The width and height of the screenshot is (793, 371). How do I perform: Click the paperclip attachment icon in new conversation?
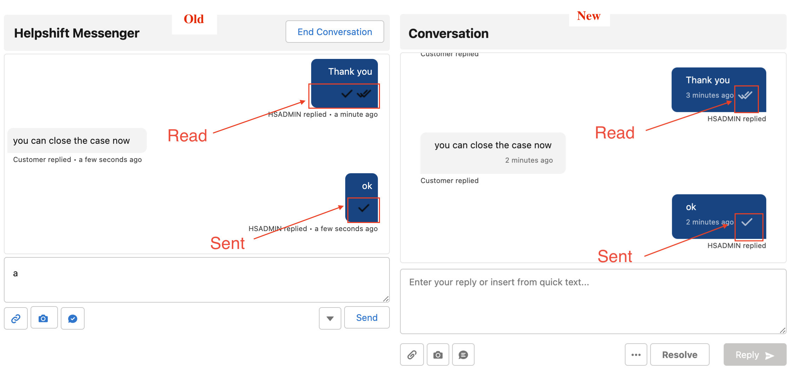point(412,355)
